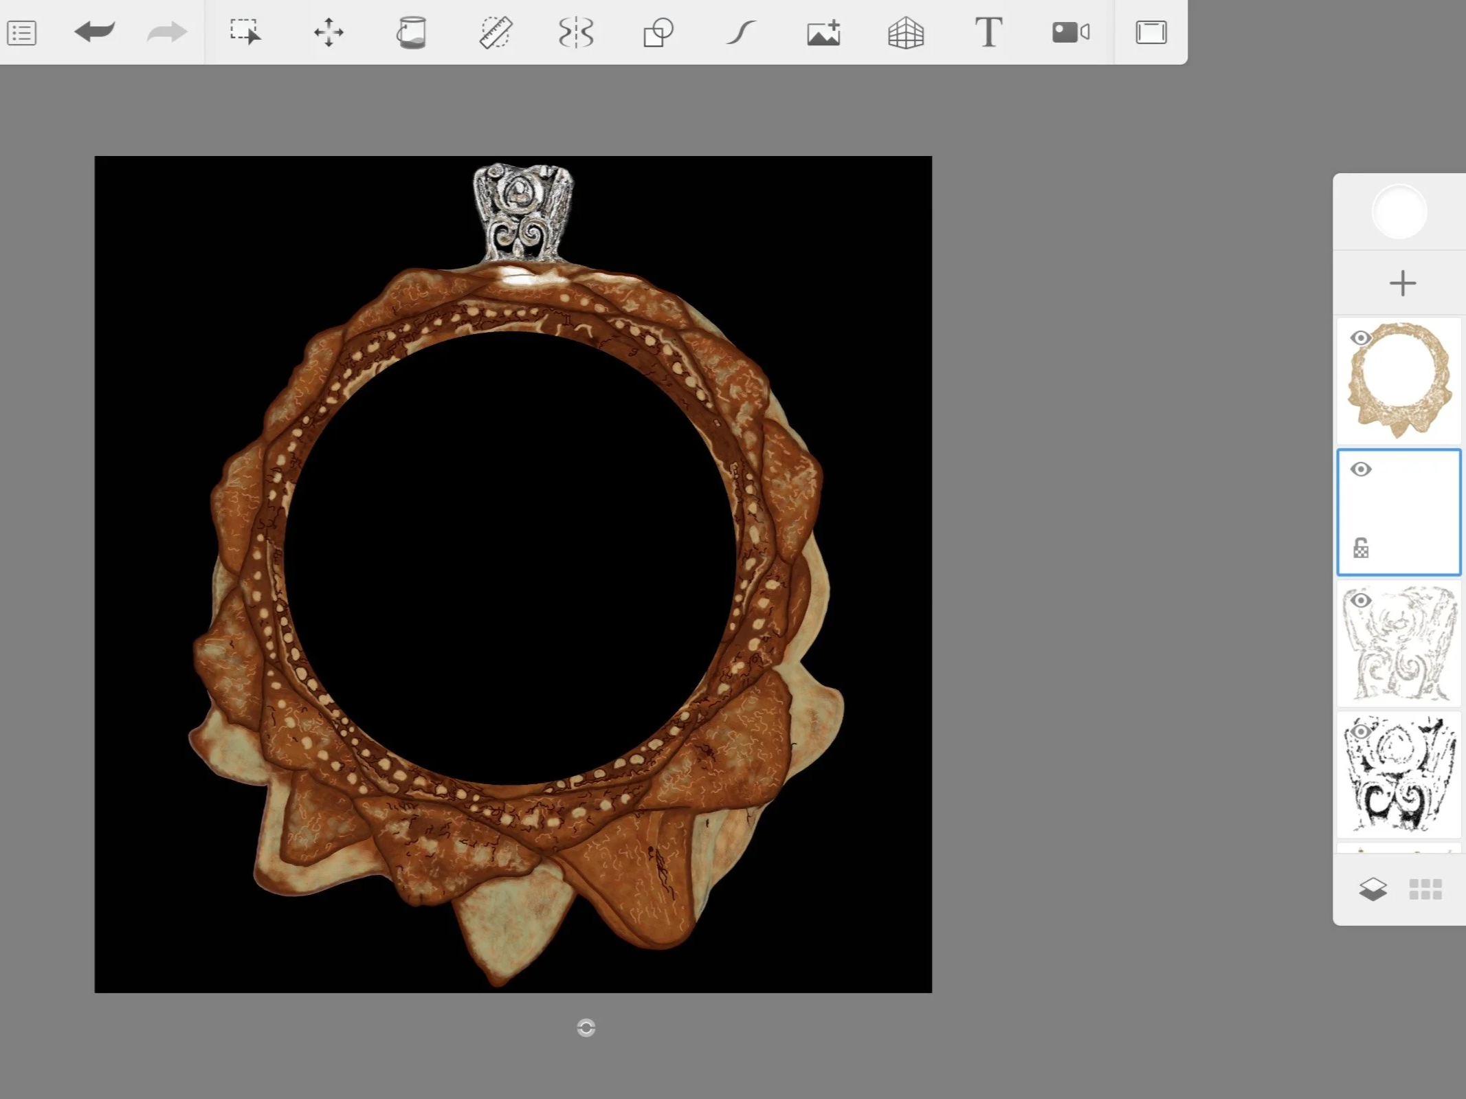This screenshot has height=1099, width=1466.
Task: Toggle visibility of the selected empty layer
Action: click(x=1361, y=469)
